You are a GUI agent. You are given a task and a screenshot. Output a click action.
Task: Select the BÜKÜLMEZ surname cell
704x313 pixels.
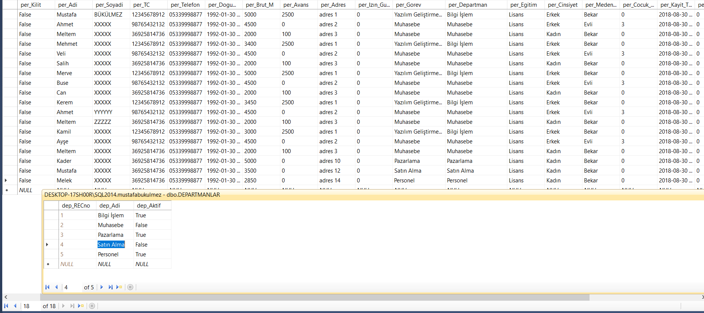[x=108, y=15]
